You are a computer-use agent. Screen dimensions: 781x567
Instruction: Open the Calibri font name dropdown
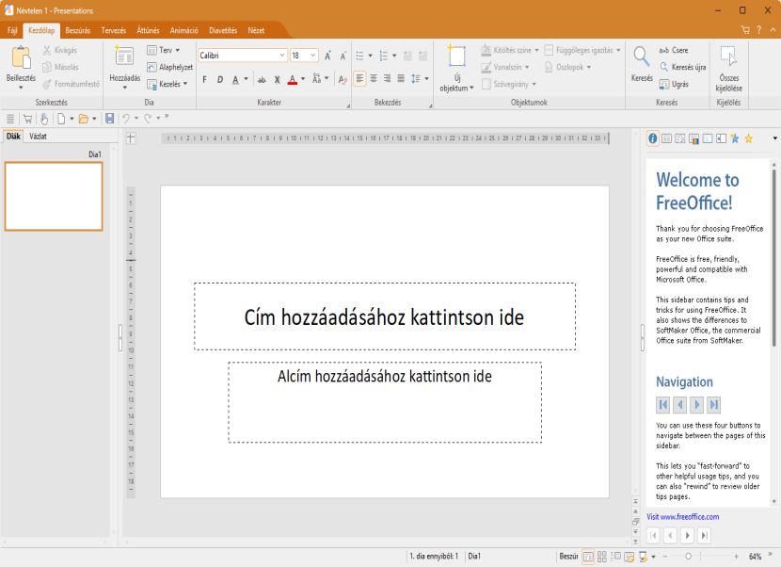(282, 56)
